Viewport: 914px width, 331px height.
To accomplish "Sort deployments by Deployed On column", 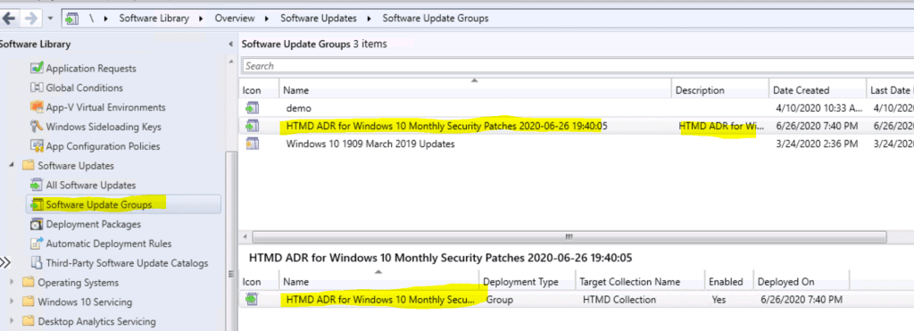I will tap(802, 281).
